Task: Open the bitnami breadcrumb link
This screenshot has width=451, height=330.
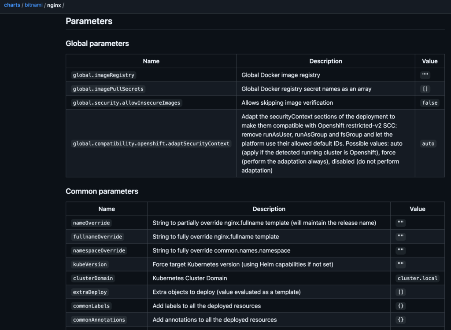Action: click(33, 5)
